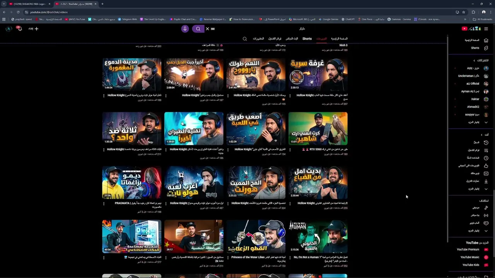
Task: Open the tab search dropdown in Chrome
Action: (x=4, y=4)
